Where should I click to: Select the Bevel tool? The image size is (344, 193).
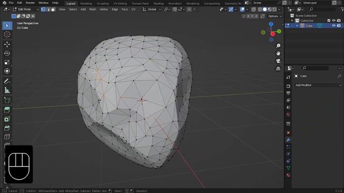(x=7, y=128)
